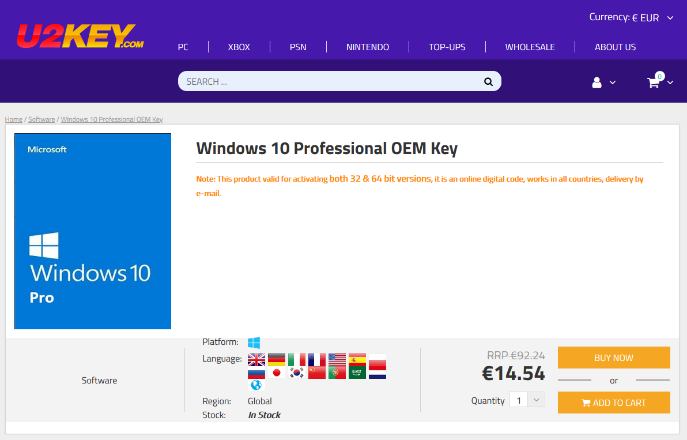687x440 pixels.
Task: Select the USA flag language
Action: [x=337, y=360]
